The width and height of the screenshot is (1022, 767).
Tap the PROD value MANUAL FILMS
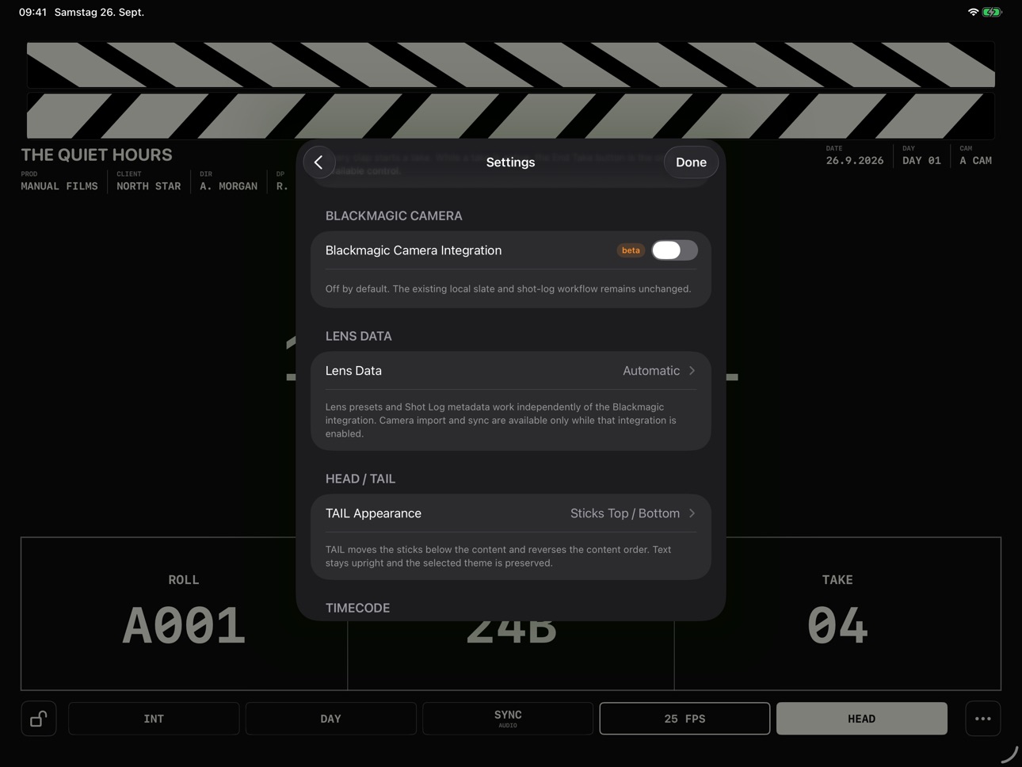pos(59,186)
